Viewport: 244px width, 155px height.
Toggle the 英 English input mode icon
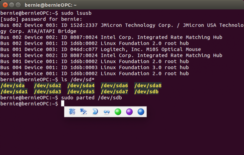72,112
